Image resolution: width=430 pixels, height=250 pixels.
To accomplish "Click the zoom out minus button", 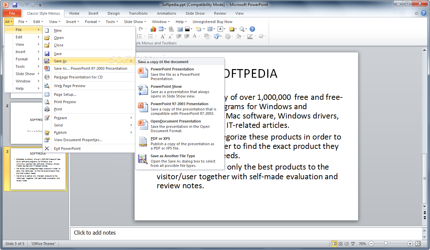I will 371,244.
